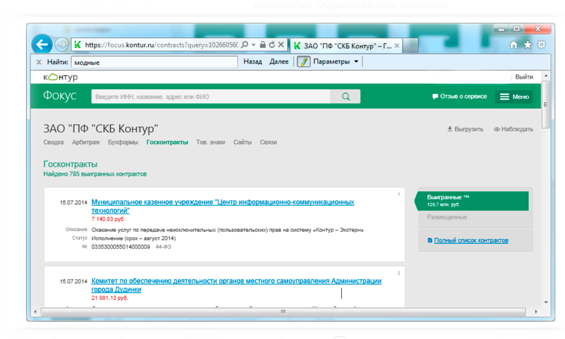Switch to the Тов. знаки tab

pos(211,142)
